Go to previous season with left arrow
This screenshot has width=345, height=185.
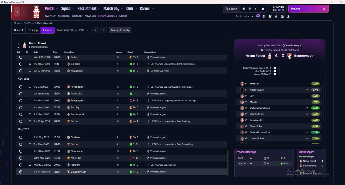[x=95, y=30]
